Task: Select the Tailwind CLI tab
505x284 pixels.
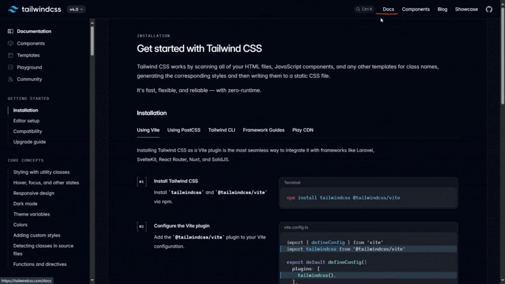Action: tap(221, 130)
